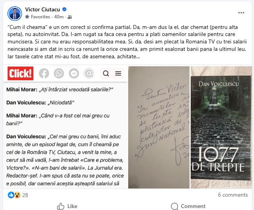Screen dimensions: 254x210
Task: Open the hamburger menu icon
Action: 118,74
